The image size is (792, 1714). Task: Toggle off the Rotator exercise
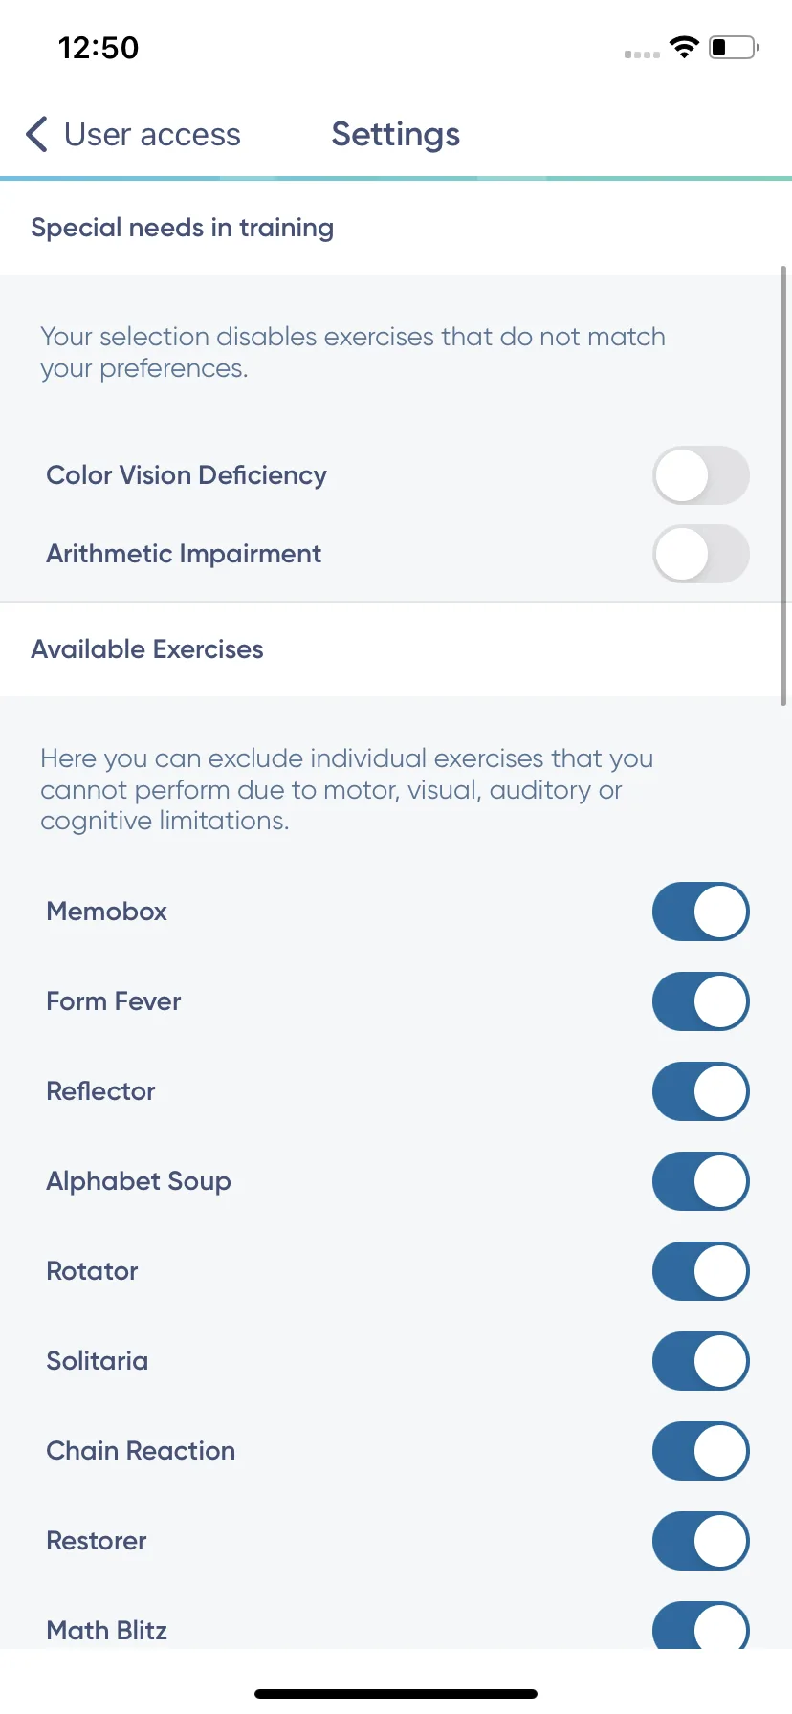pos(701,1271)
